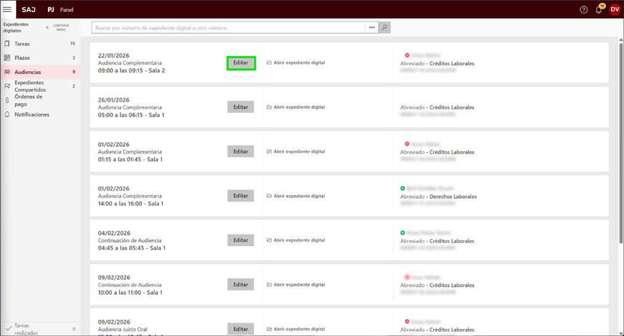Open the search options ellipsis
Screen dimensions: 624x336
coord(372,28)
